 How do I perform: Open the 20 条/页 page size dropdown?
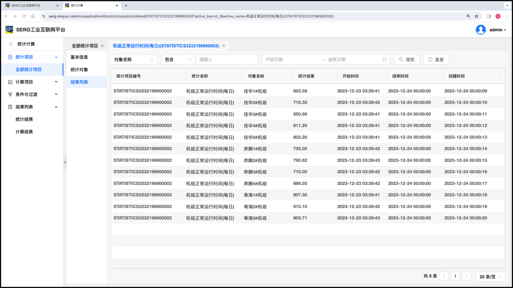tap(490, 277)
